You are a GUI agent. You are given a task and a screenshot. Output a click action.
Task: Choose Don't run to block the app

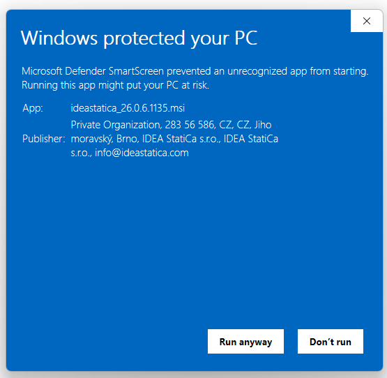(x=331, y=341)
